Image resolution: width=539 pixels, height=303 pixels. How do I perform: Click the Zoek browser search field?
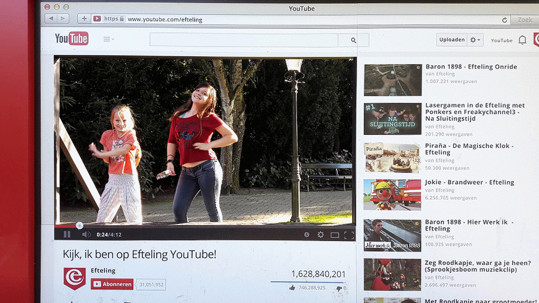[525, 20]
